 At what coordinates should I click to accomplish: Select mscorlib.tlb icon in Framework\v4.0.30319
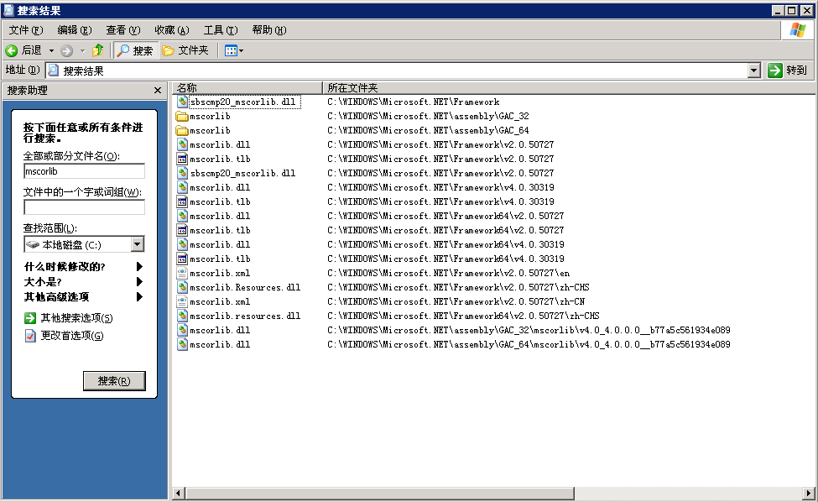[x=182, y=201]
